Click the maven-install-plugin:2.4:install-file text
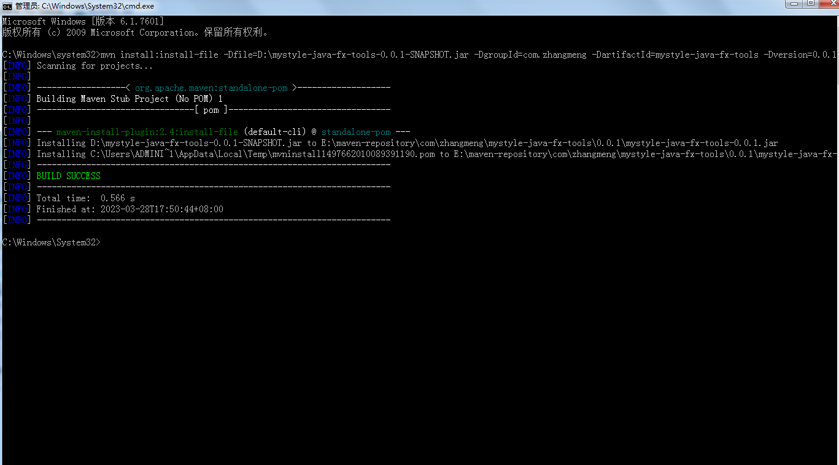Viewport: 839px width, 465px height. 147,132
